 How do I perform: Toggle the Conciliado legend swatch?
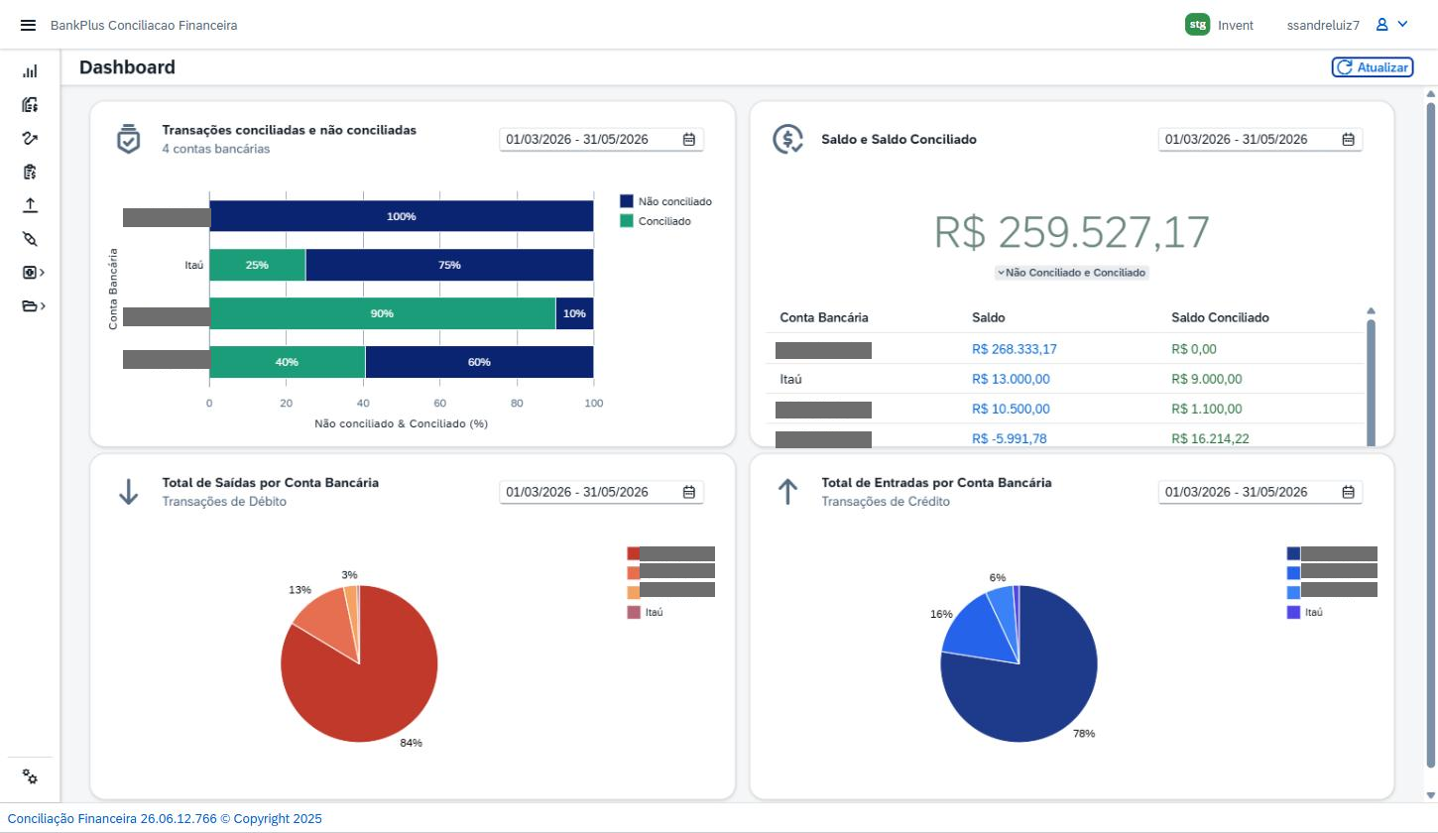627,221
